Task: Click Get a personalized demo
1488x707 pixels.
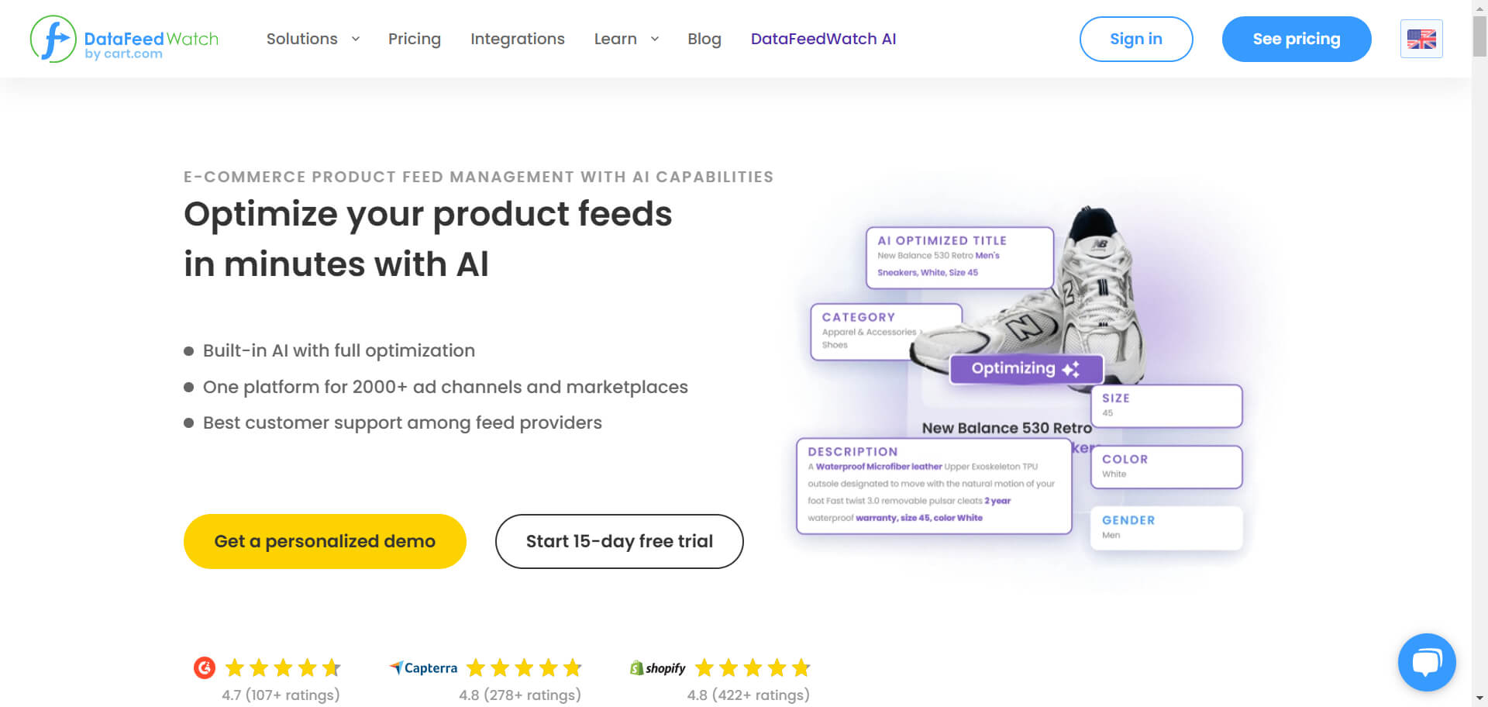Action: tap(325, 541)
